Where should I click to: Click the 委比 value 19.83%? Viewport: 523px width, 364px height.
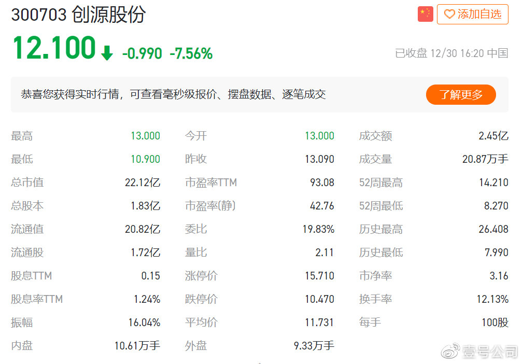319,229
